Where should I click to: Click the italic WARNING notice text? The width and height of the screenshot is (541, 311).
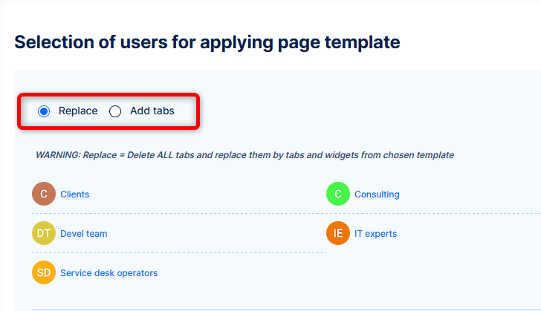click(x=244, y=155)
